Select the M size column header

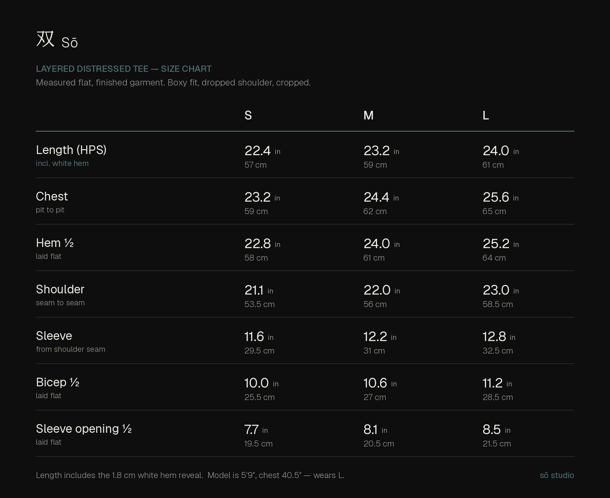[x=368, y=115]
